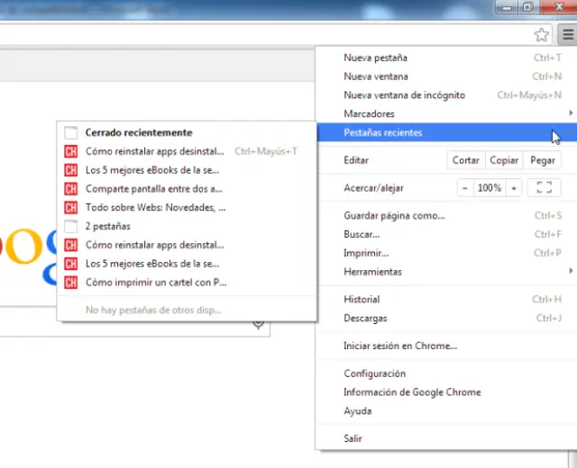
Task: Click icon beside 'Cómo imprimir un cartel' entry
Action: 70,282
